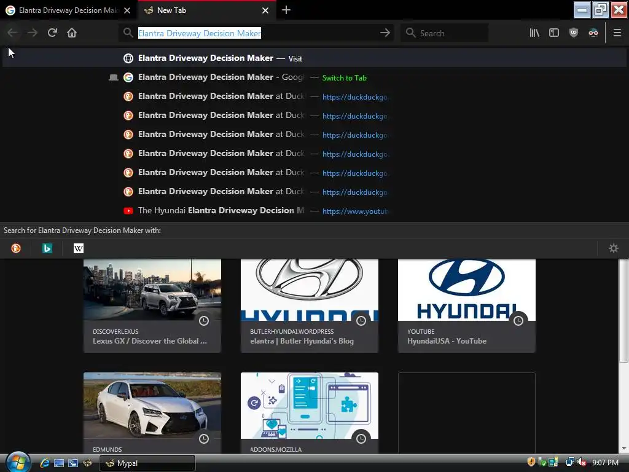
Task: Click the history clock icon on addons.mozilla tile
Action: [361, 439]
